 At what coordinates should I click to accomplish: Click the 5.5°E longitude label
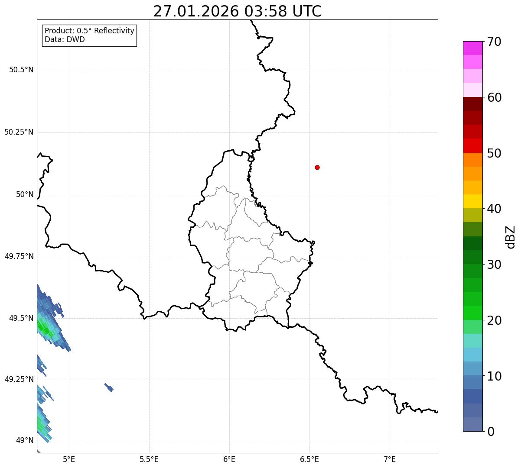point(149,459)
